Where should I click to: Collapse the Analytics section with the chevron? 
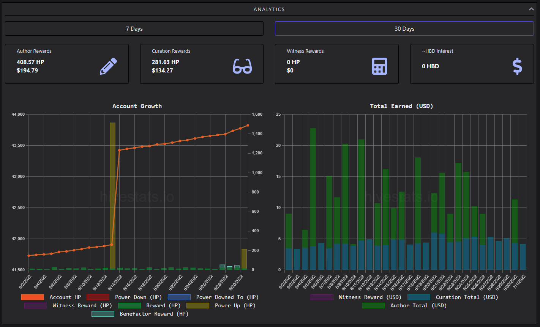tap(531, 9)
